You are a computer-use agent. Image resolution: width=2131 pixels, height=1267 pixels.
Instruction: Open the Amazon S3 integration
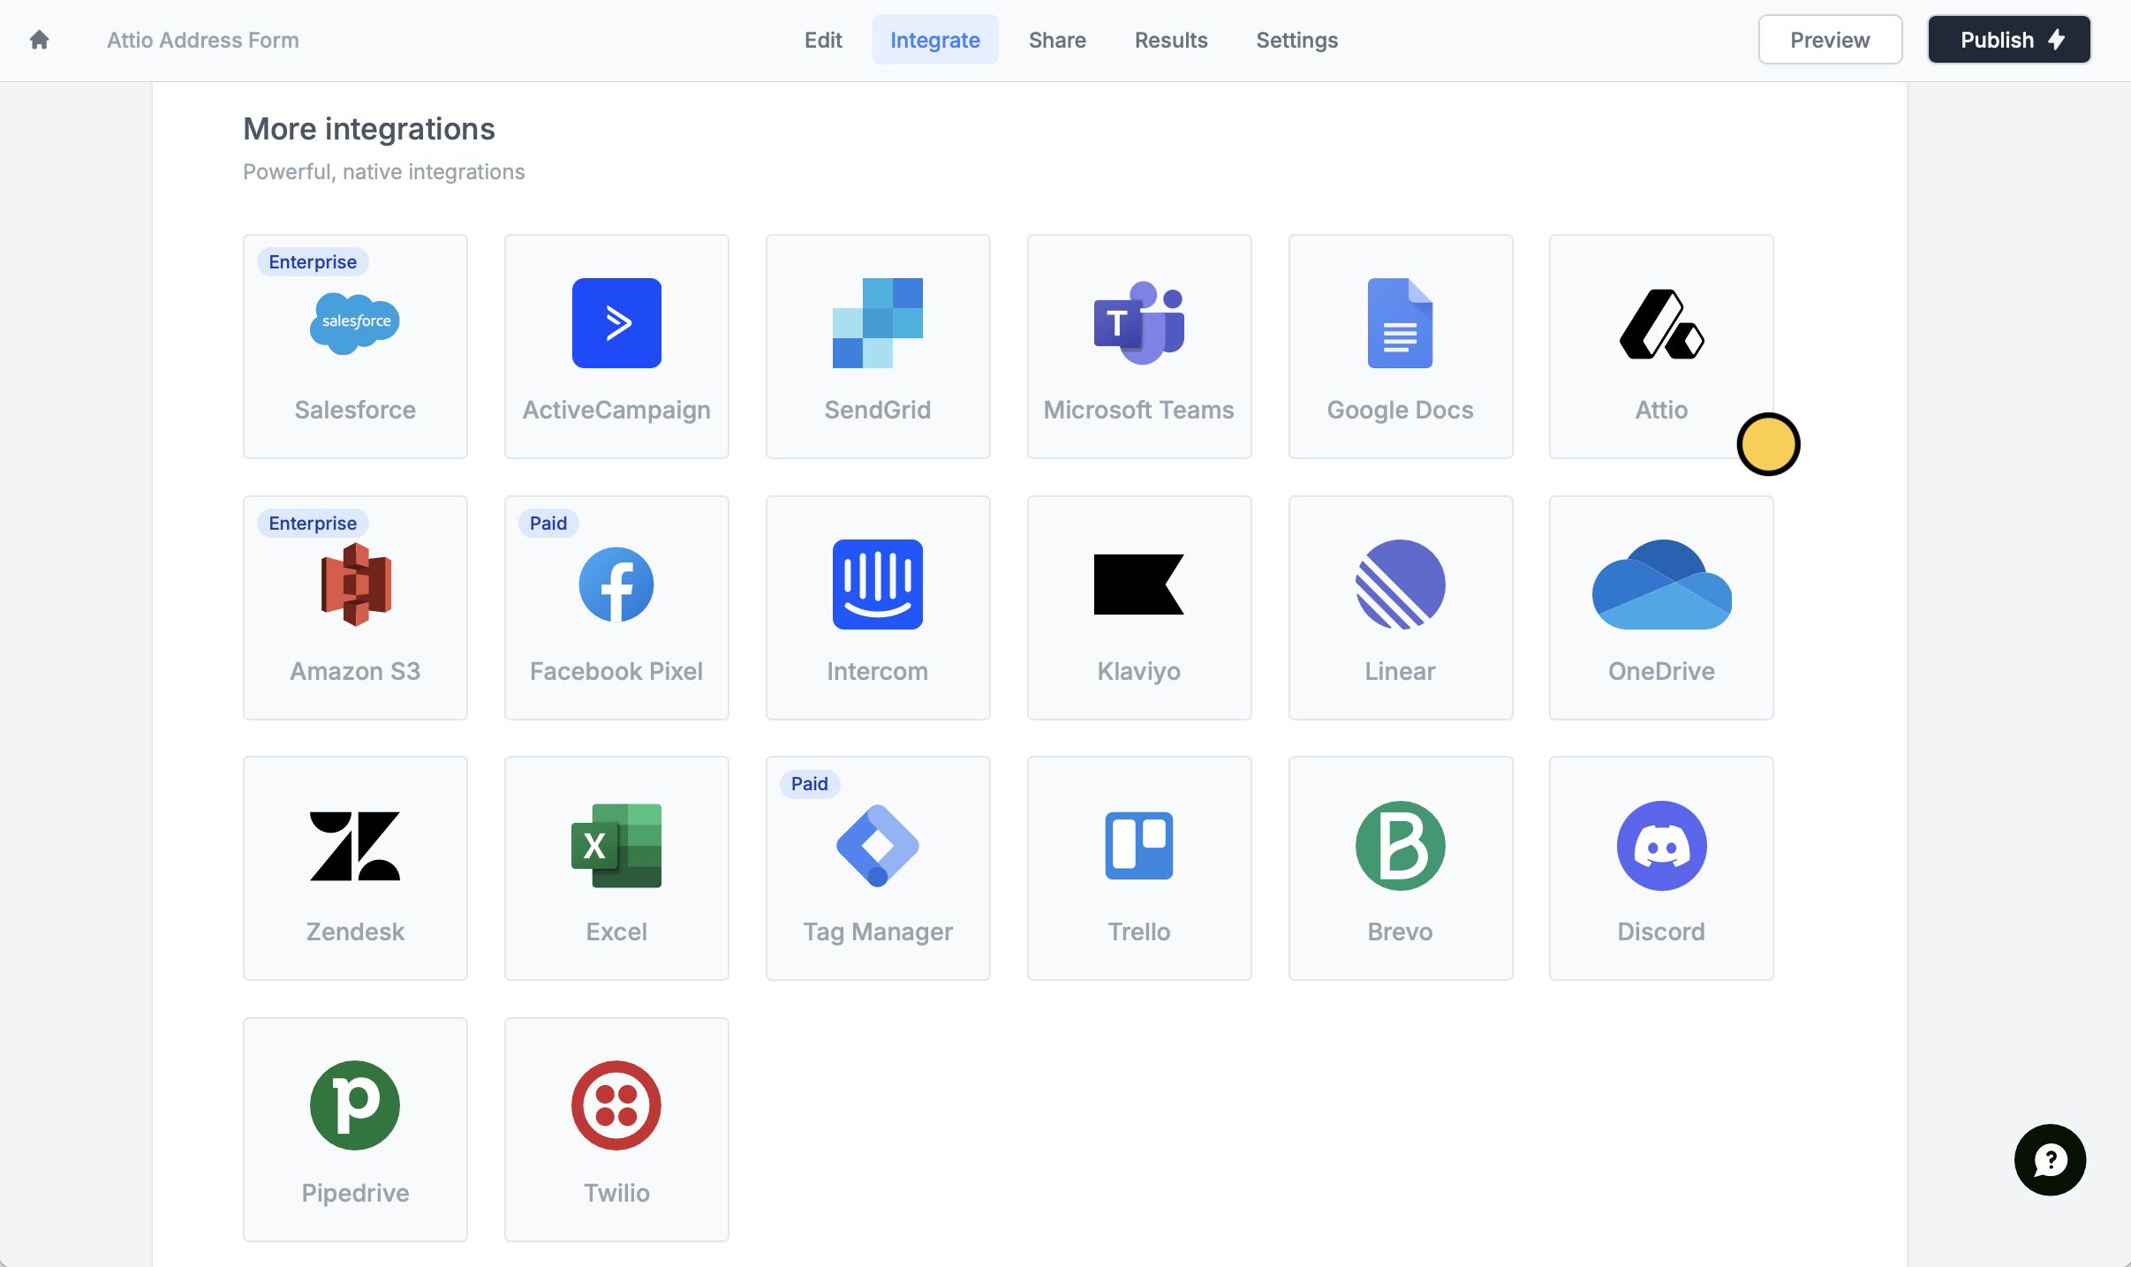pyautogui.click(x=355, y=607)
